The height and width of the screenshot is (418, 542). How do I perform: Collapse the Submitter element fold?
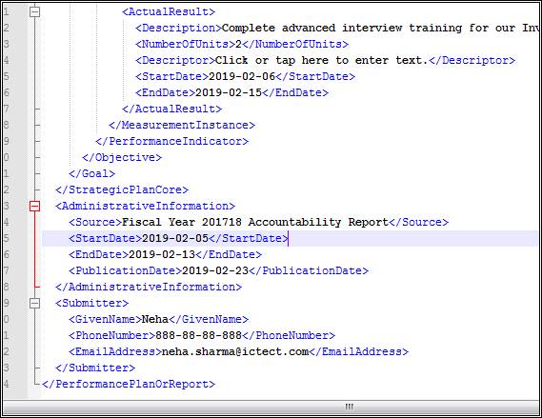point(34,304)
